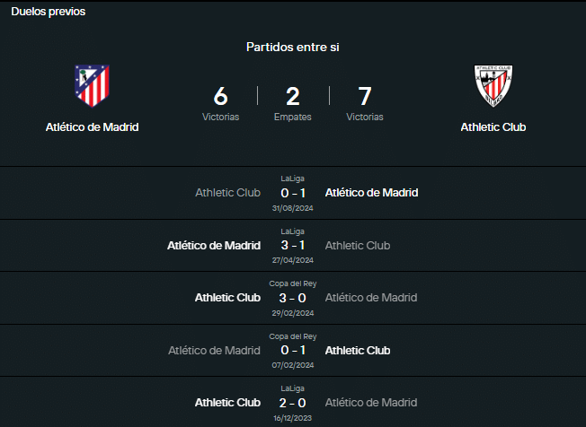Open the 3 - 0 Copa del Rey match
The height and width of the screenshot is (427, 586).
293,298
